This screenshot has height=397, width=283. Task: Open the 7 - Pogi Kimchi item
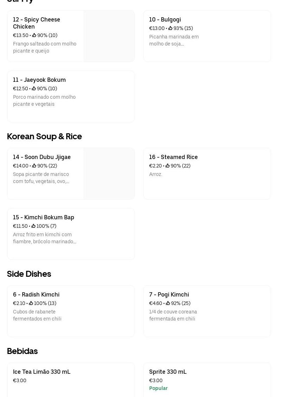pyautogui.click(x=169, y=294)
